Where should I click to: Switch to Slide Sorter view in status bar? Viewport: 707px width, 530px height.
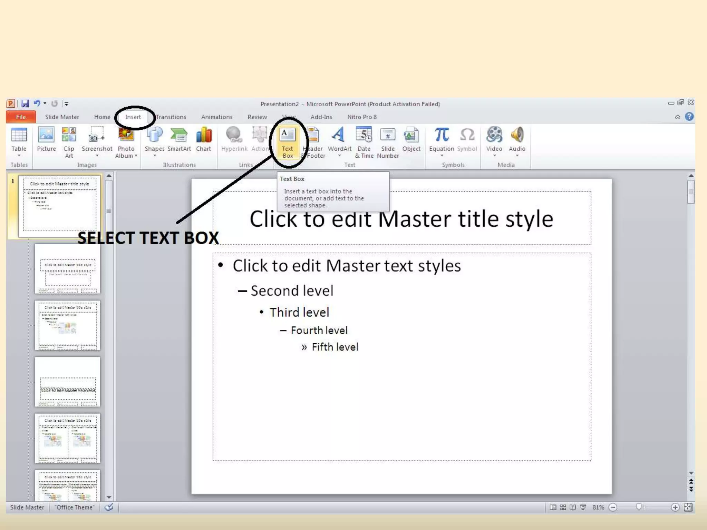pos(563,507)
